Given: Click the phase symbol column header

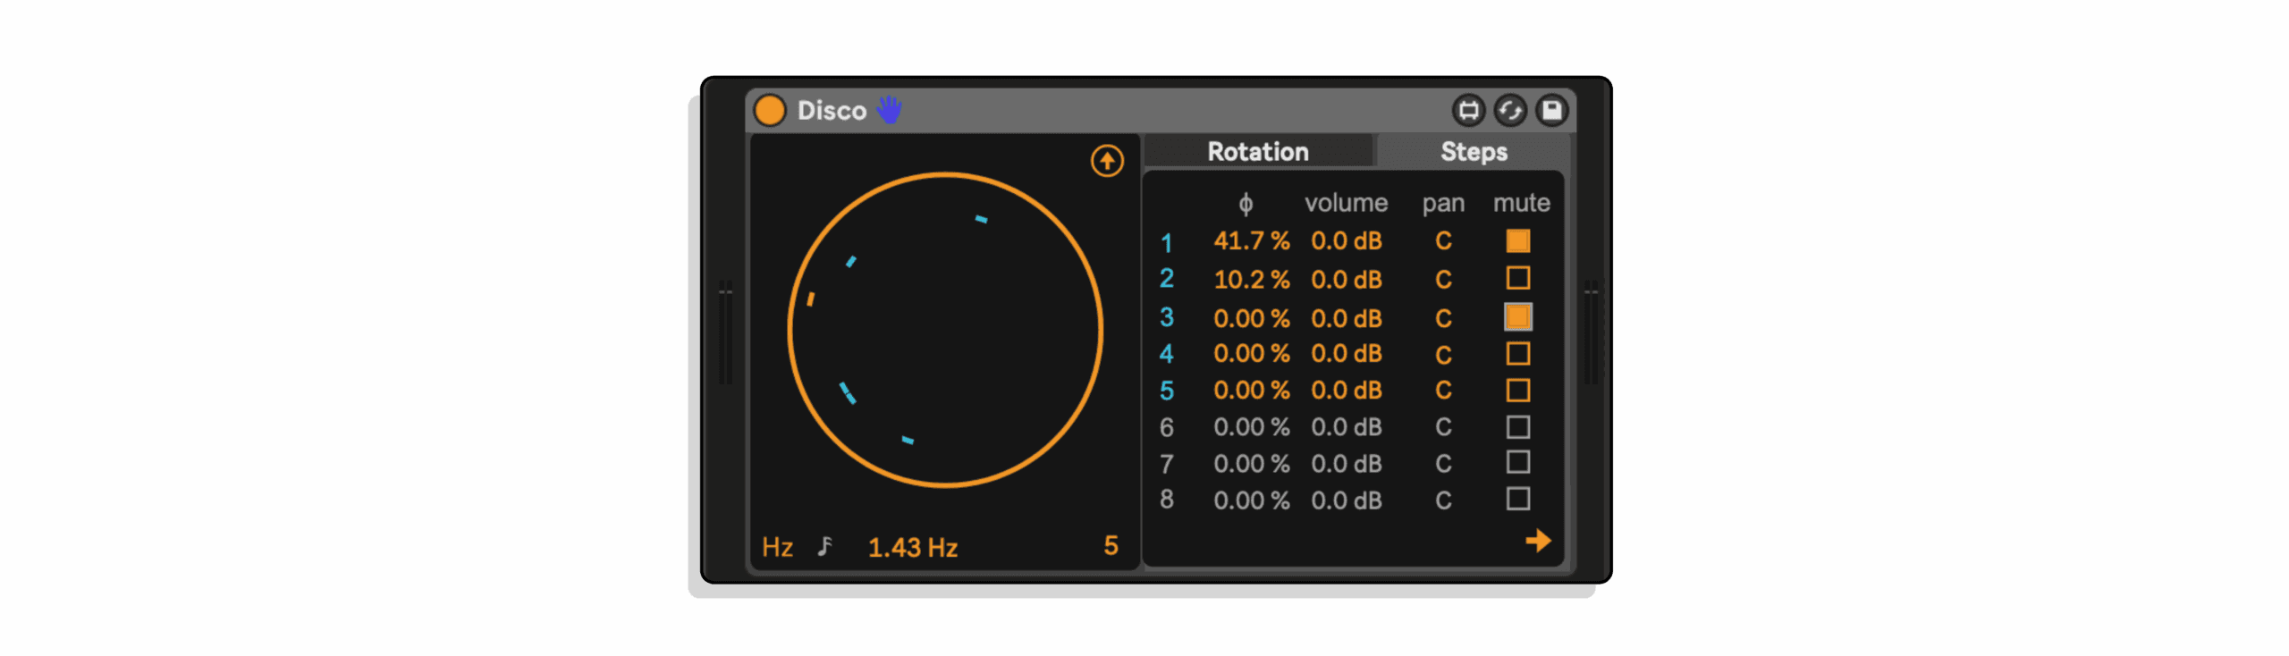Looking at the screenshot, I should pos(1245,204).
